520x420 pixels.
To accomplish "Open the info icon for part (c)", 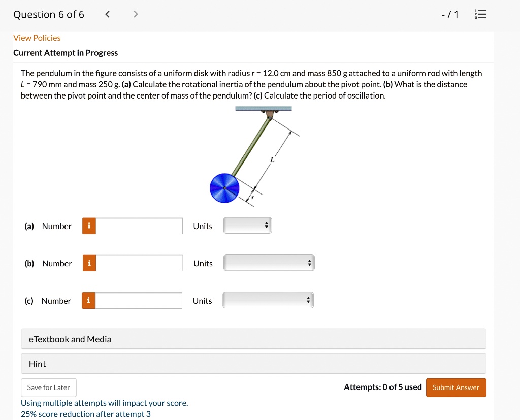I will [89, 300].
